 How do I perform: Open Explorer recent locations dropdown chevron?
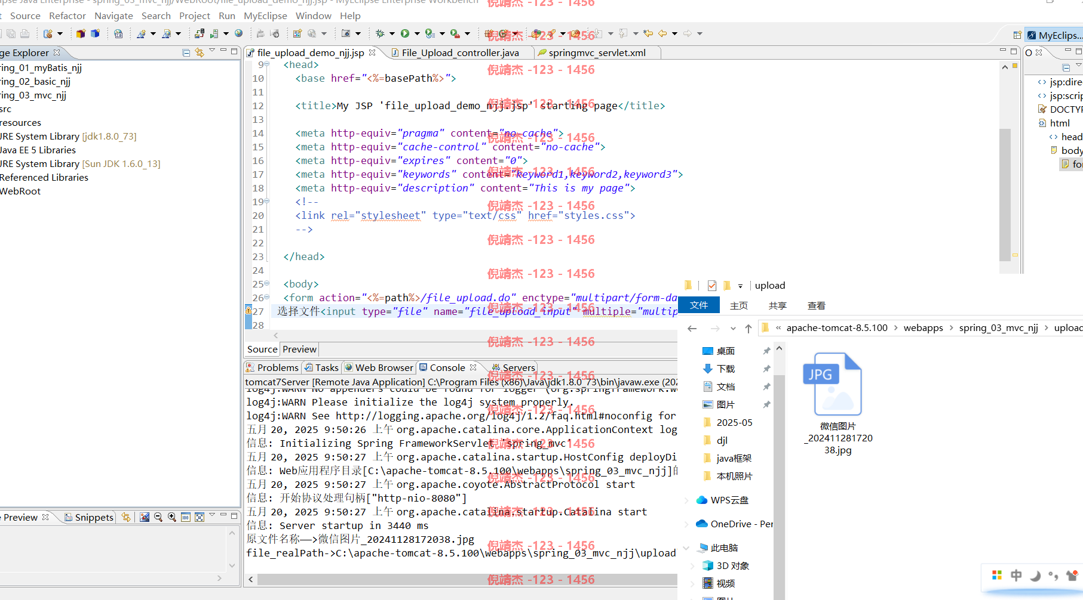733,328
